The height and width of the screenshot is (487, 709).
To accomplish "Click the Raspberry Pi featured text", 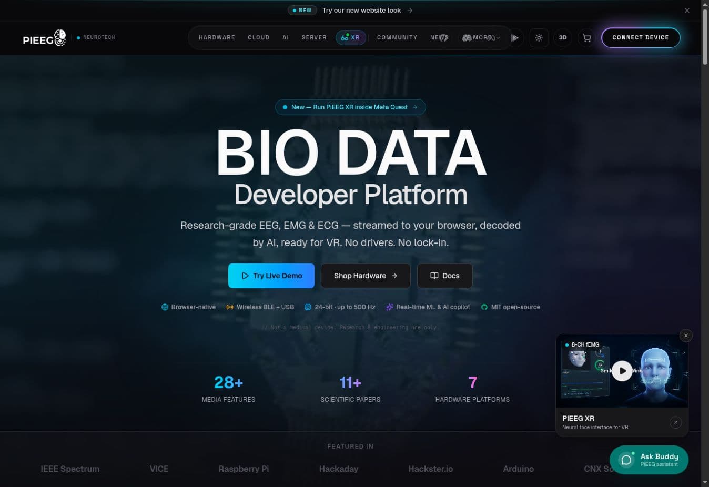I will pyautogui.click(x=244, y=469).
